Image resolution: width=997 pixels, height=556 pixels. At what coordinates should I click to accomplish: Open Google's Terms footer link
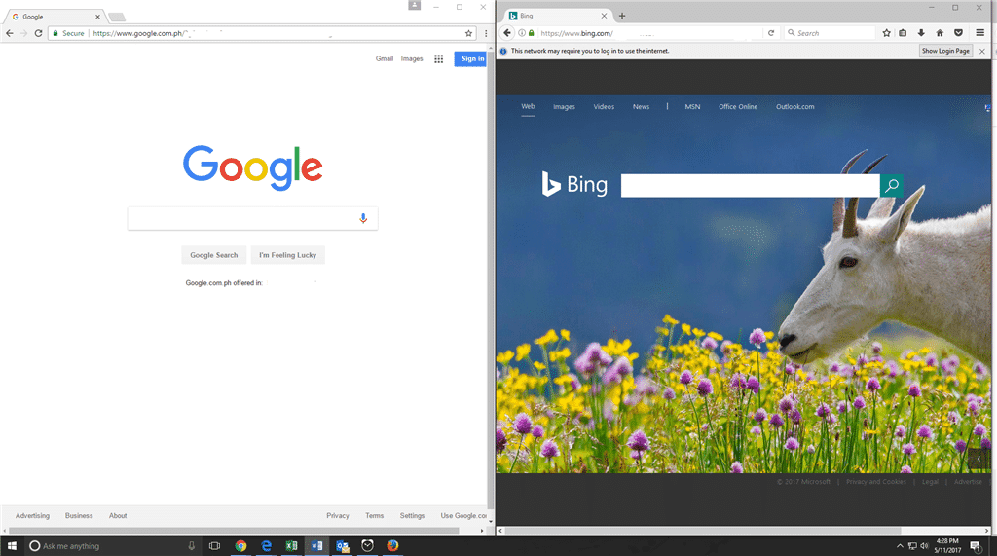(375, 516)
